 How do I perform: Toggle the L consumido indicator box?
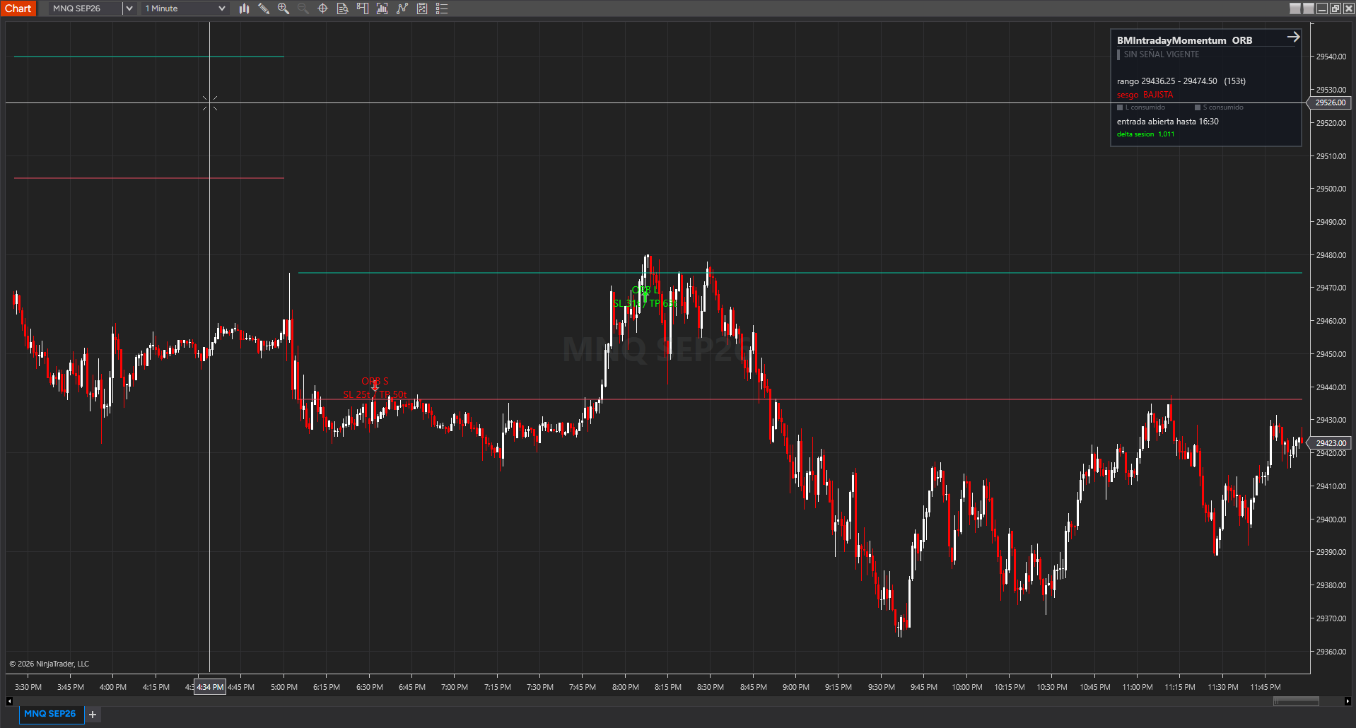pos(1120,107)
